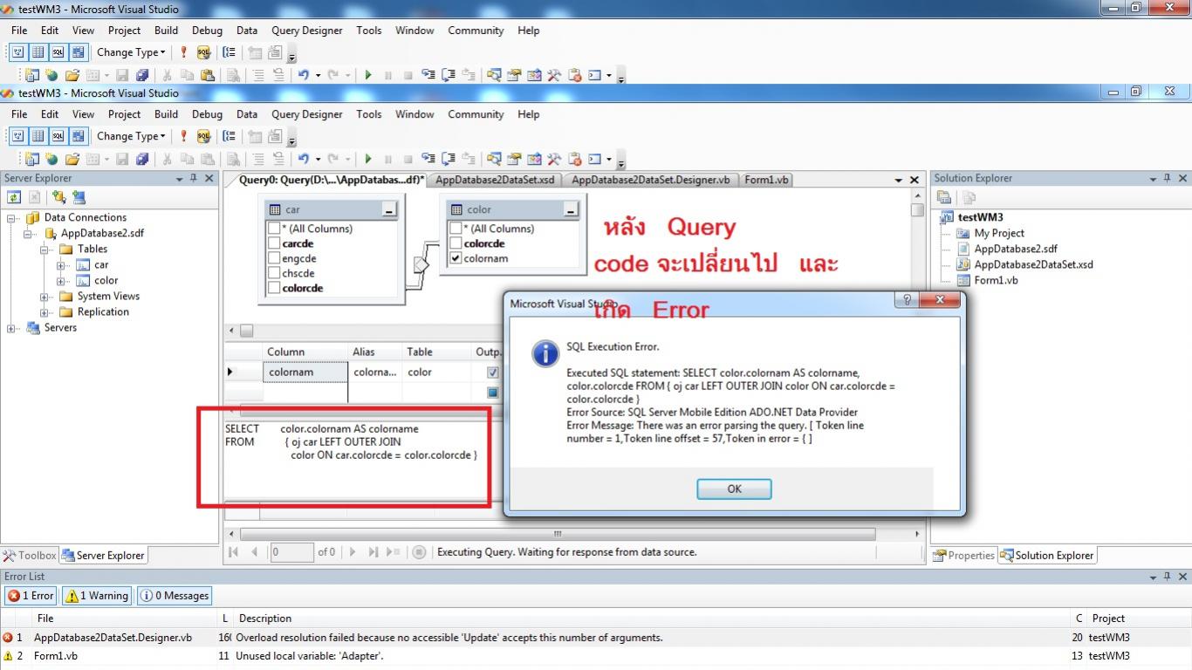Switch to Properties tab at bottom right
Screen dimensions: 1192x670
(x=963, y=556)
